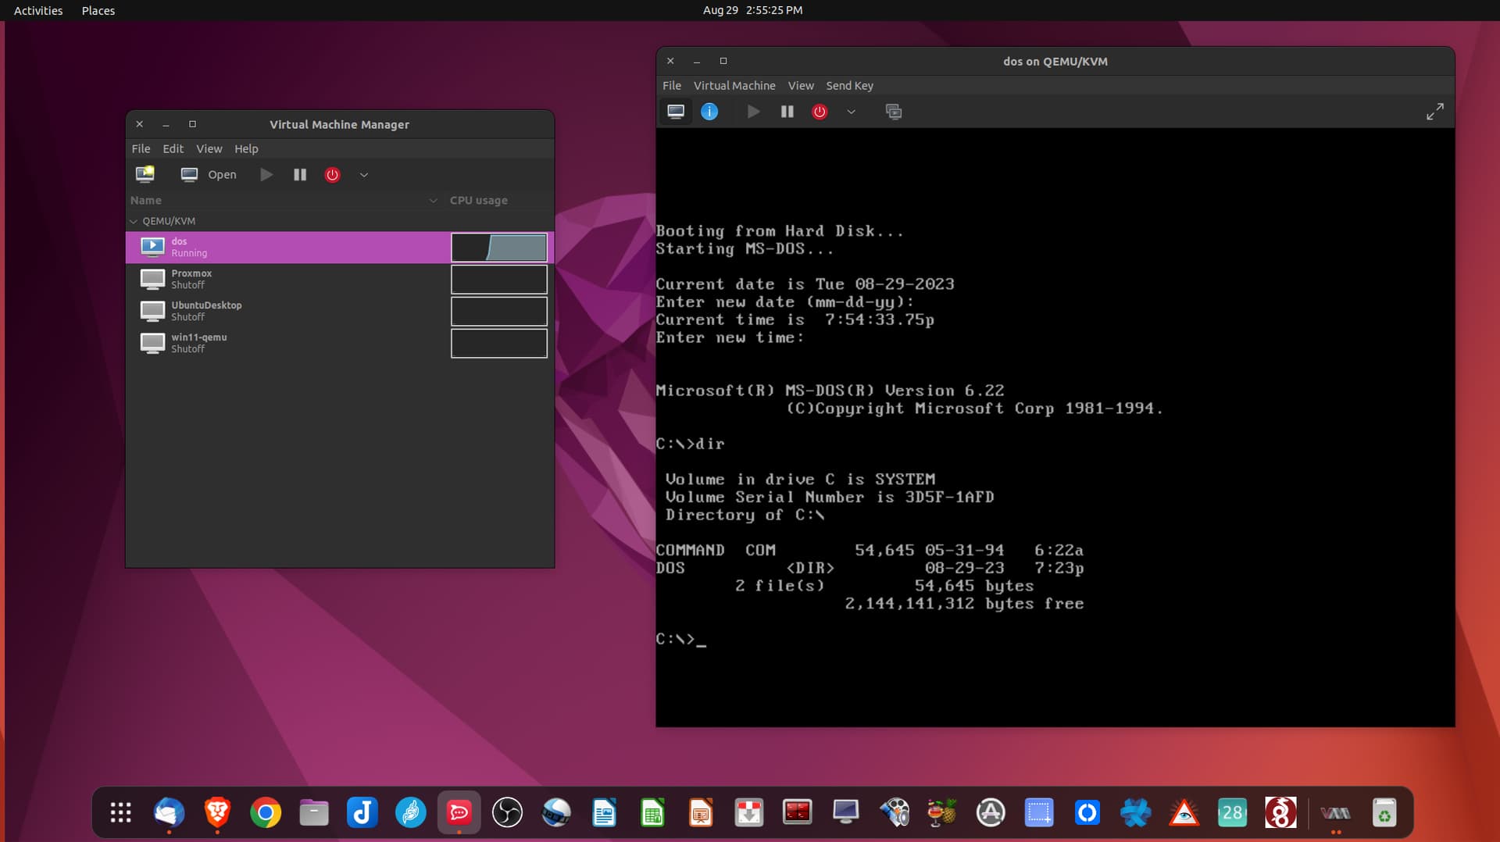Open monitor display icon in dock
This screenshot has height=842, width=1500.
[x=847, y=813]
